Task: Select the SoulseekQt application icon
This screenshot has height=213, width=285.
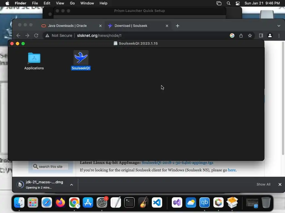Action: click(x=81, y=58)
